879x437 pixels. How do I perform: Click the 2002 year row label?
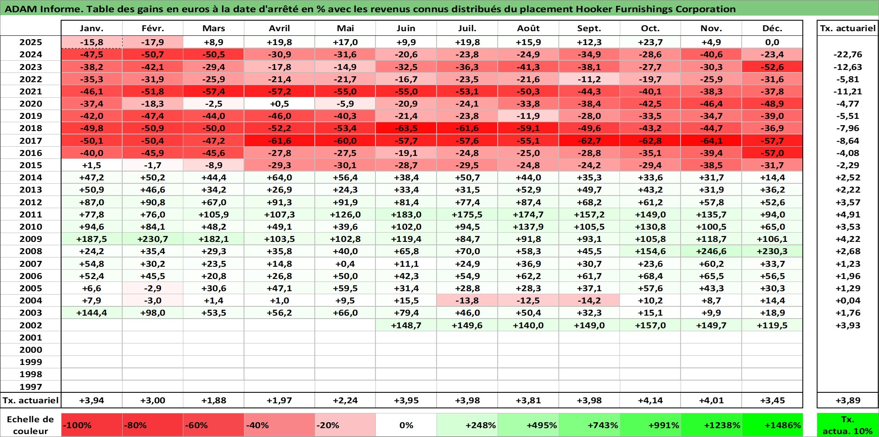pos(30,325)
